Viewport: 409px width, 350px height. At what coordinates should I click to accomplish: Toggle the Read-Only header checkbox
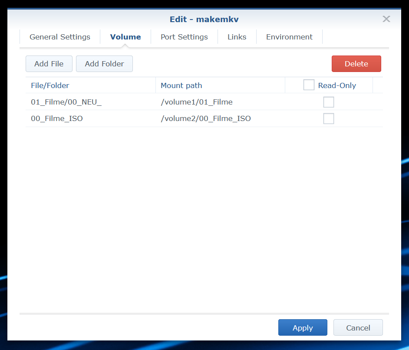[309, 85]
